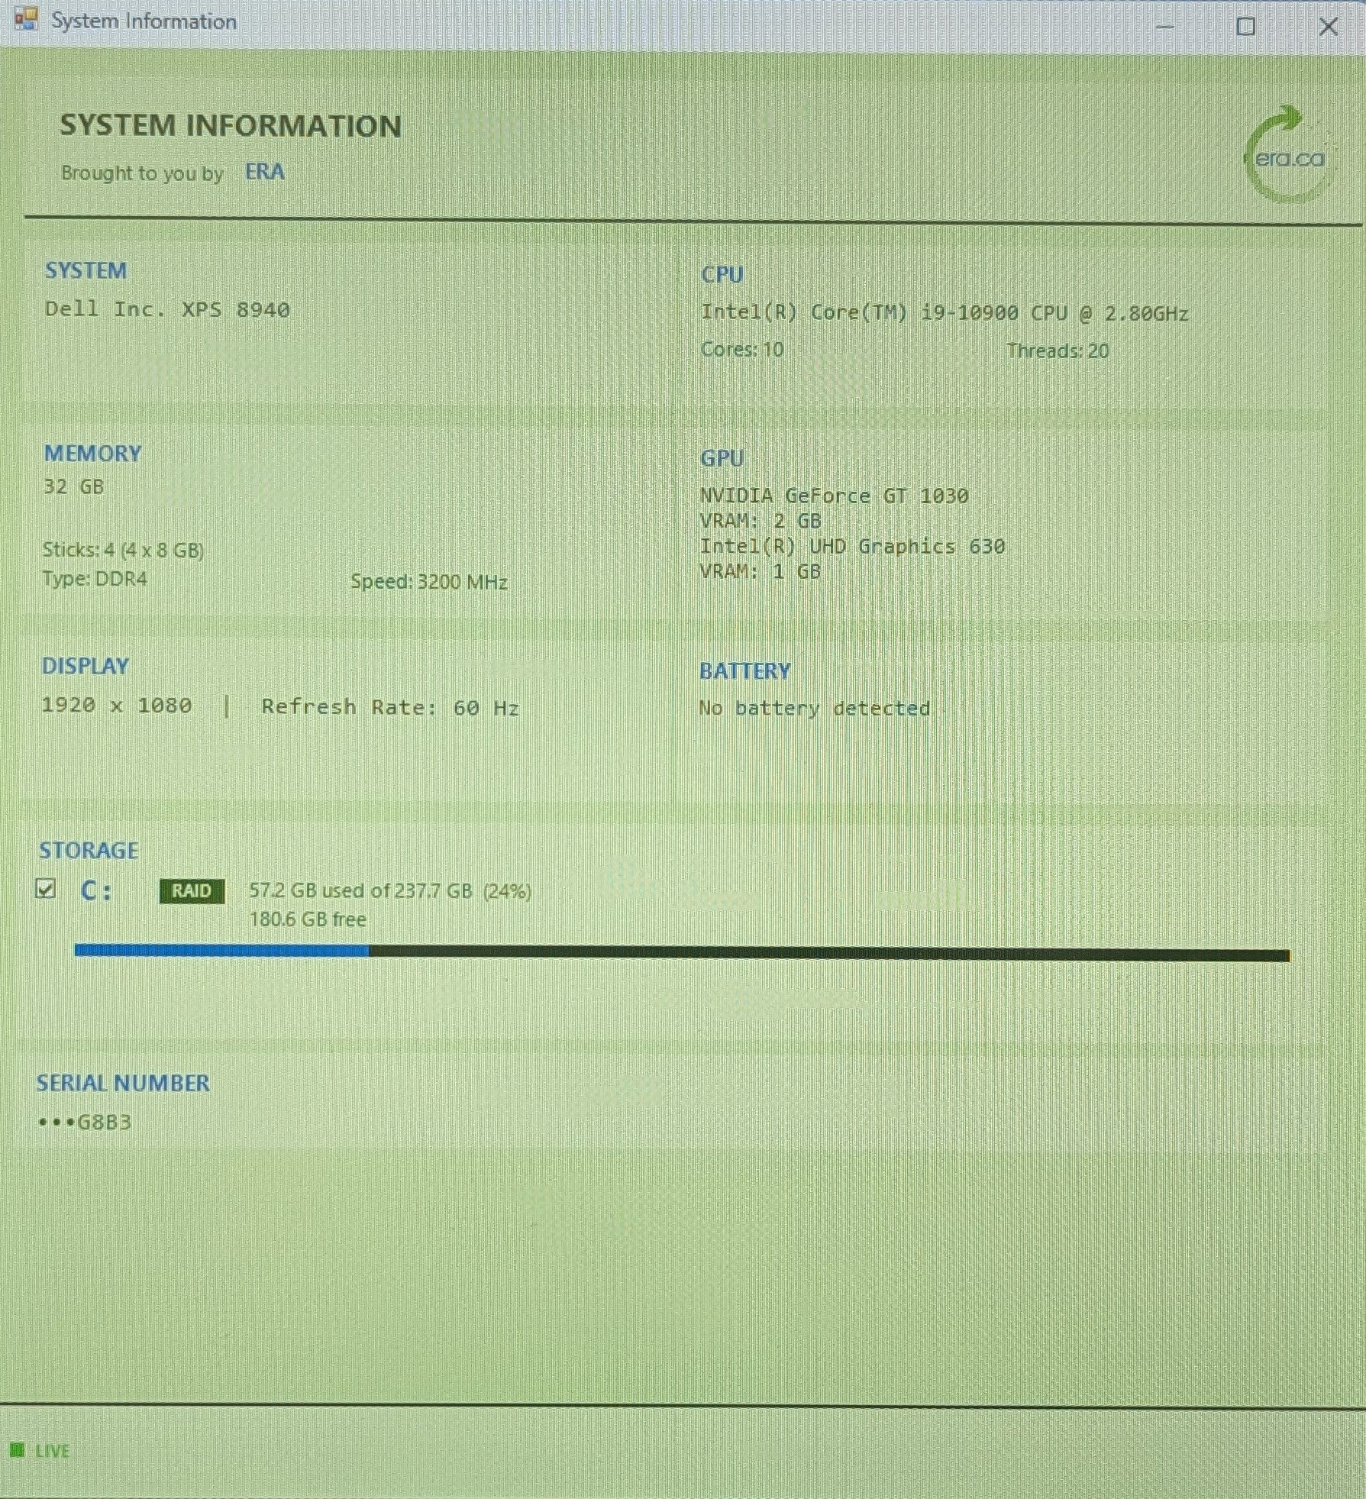This screenshot has height=1499, width=1366.
Task: Click the 'System Information' title bar text
Action: pyautogui.click(x=144, y=21)
